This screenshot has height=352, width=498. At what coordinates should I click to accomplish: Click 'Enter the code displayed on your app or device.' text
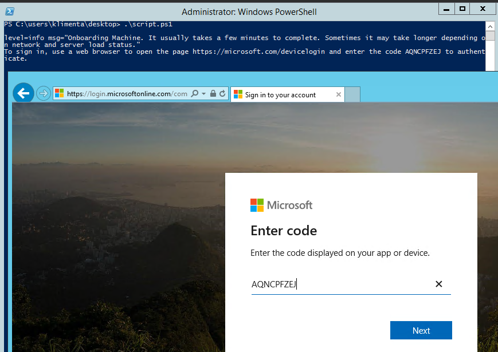pyautogui.click(x=340, y=253)
